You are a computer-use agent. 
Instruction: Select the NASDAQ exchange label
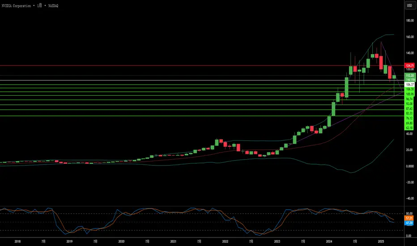[x=53, y=5]
